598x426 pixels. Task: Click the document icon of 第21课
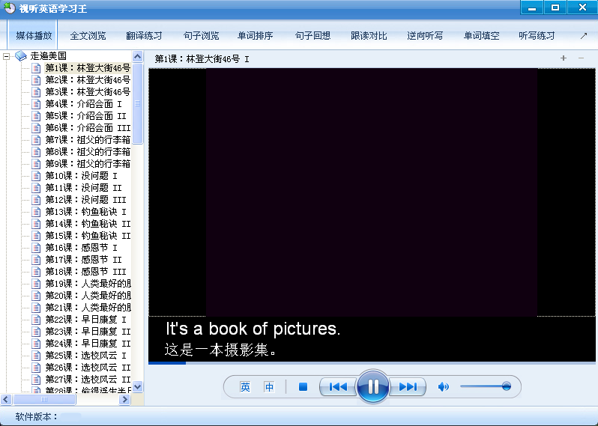coord(36,308)
